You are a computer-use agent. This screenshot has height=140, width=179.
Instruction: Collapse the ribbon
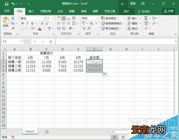click(x=175, y=34)
